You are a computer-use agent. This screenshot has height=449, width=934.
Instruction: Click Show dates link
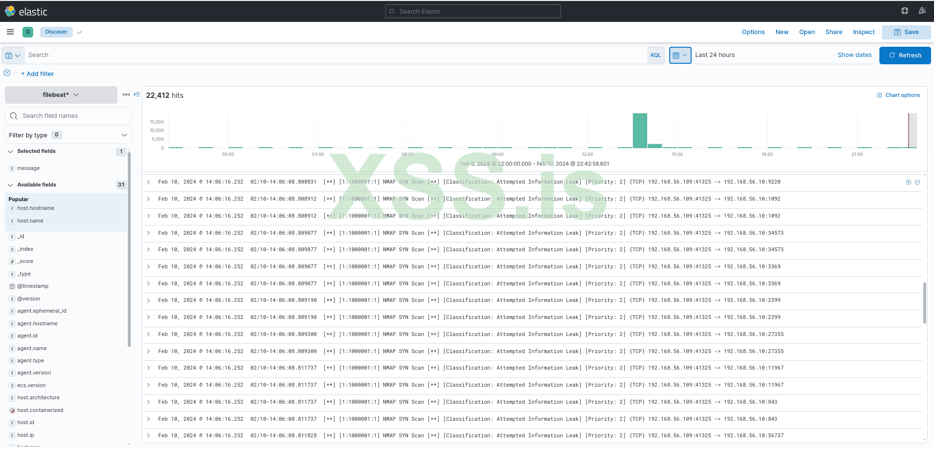pyautogui.click(x=855, y=55)
